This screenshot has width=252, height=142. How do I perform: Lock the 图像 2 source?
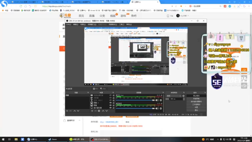(x=113, y=103)
